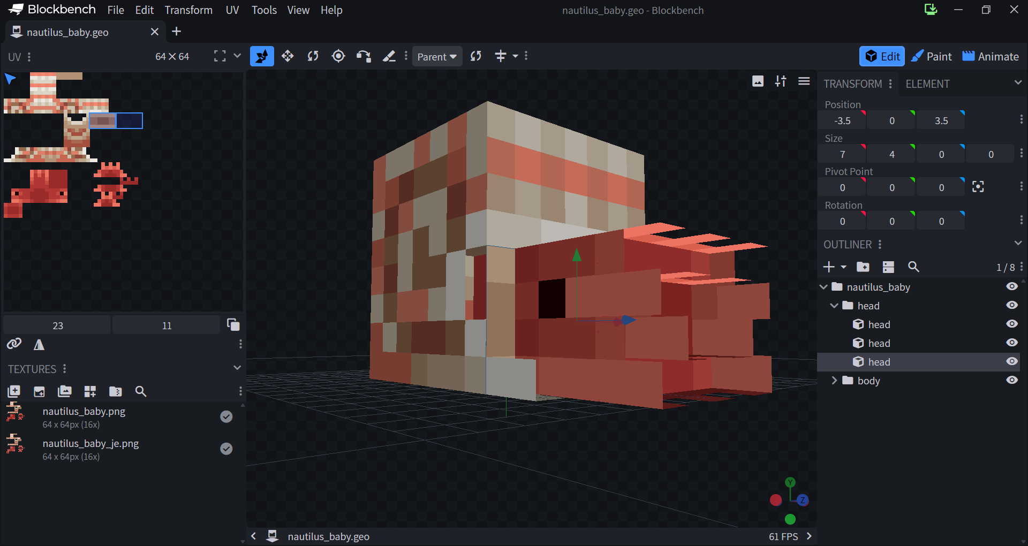Switch to Animate mode

pyautogui.click(x=991, y=57)
